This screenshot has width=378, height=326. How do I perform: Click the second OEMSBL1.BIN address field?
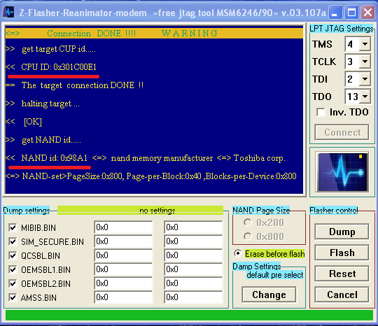click(x=193, y=269)
